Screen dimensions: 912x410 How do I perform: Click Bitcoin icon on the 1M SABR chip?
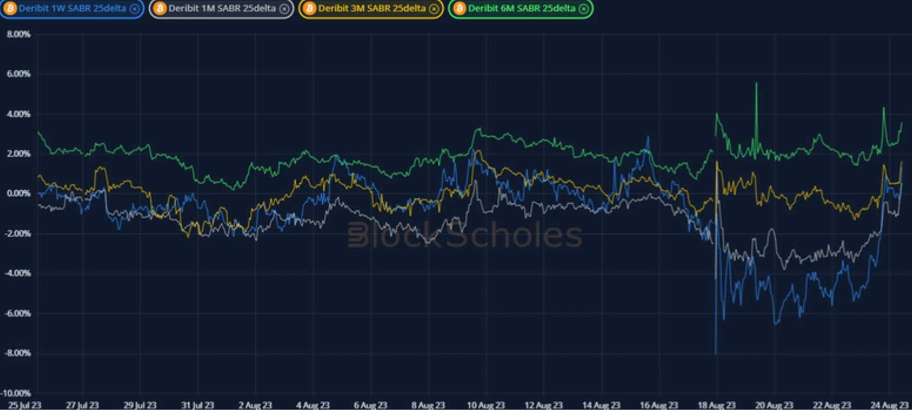[x=159, y=8]
